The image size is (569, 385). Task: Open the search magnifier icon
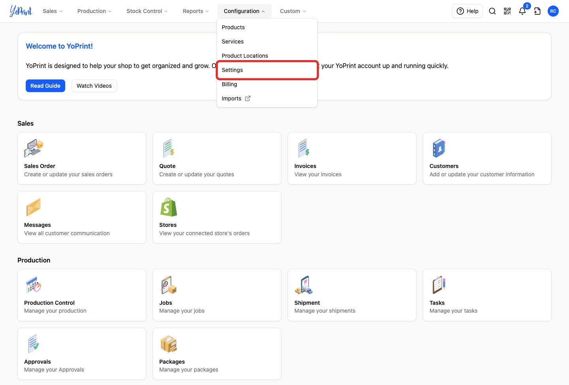(x=492, y=11)
